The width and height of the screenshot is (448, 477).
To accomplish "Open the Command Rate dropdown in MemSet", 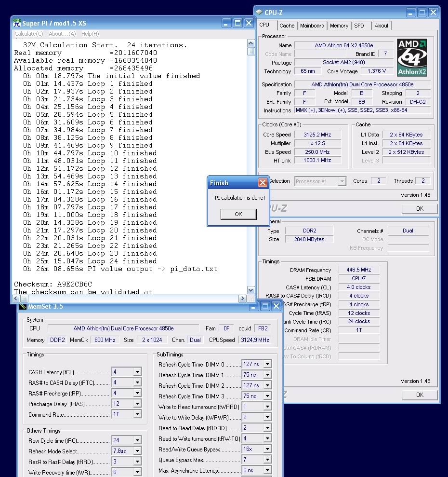I will pyautogui.click(x=137, y=414).
